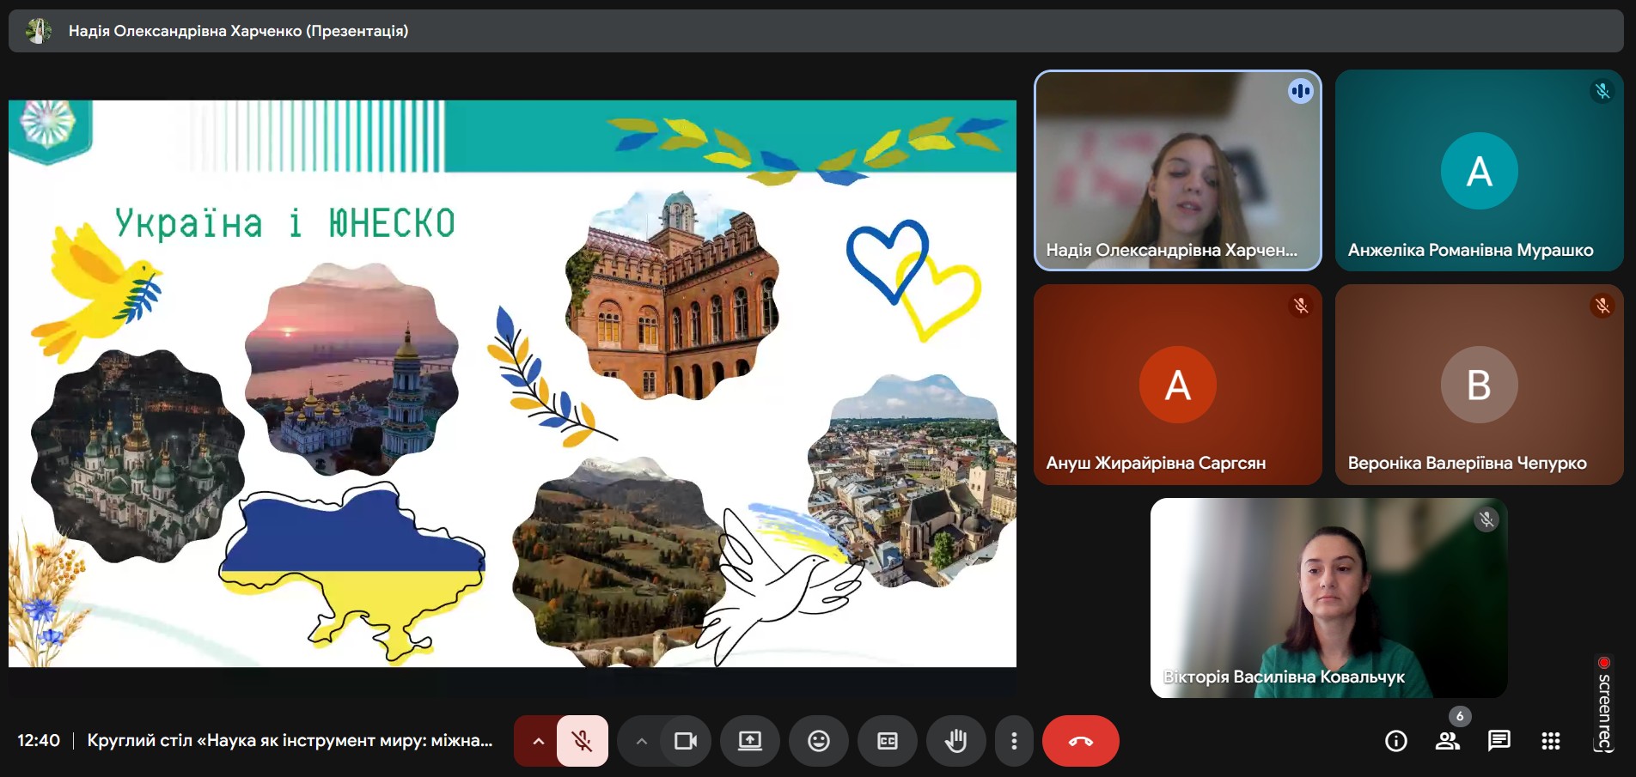This screenshot has width=1636, height=777.
Task: Start sharing screen with Present now
Action: click(x=749, y=740)
